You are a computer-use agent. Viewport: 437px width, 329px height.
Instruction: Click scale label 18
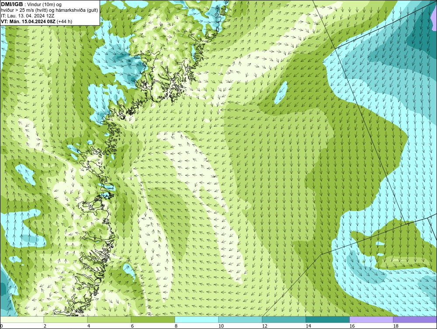(x=396, y=326)
